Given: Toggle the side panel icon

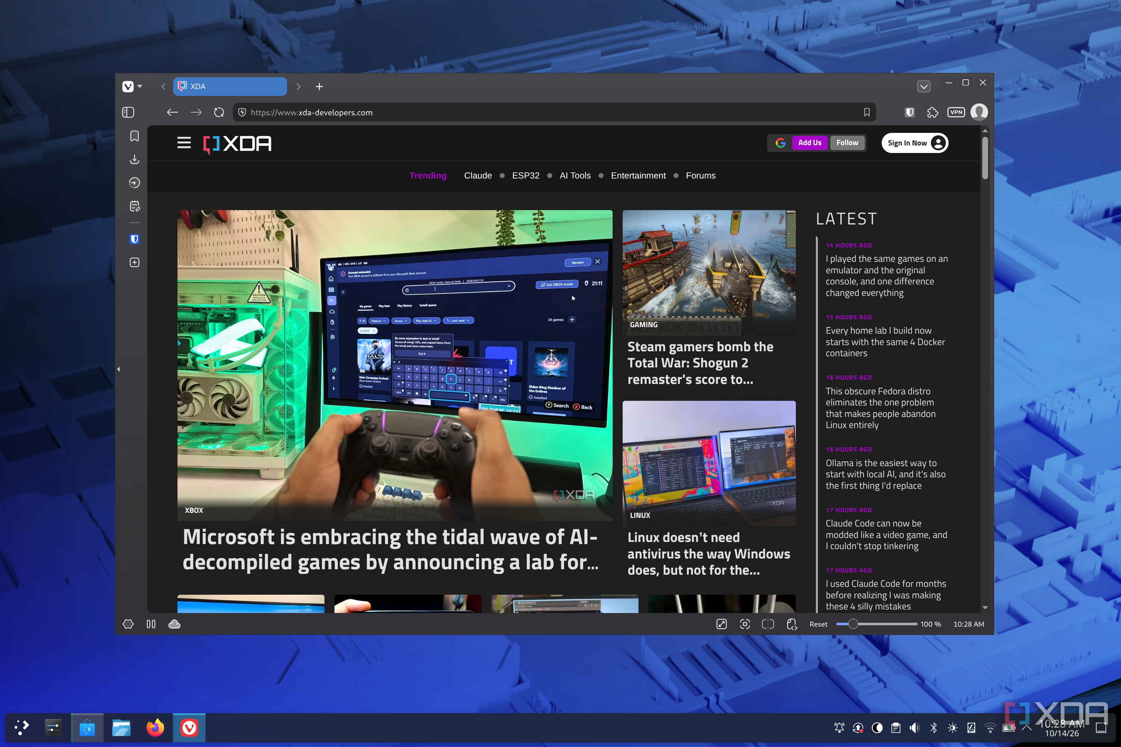Looking at the screenshot, I should point(128,112).
